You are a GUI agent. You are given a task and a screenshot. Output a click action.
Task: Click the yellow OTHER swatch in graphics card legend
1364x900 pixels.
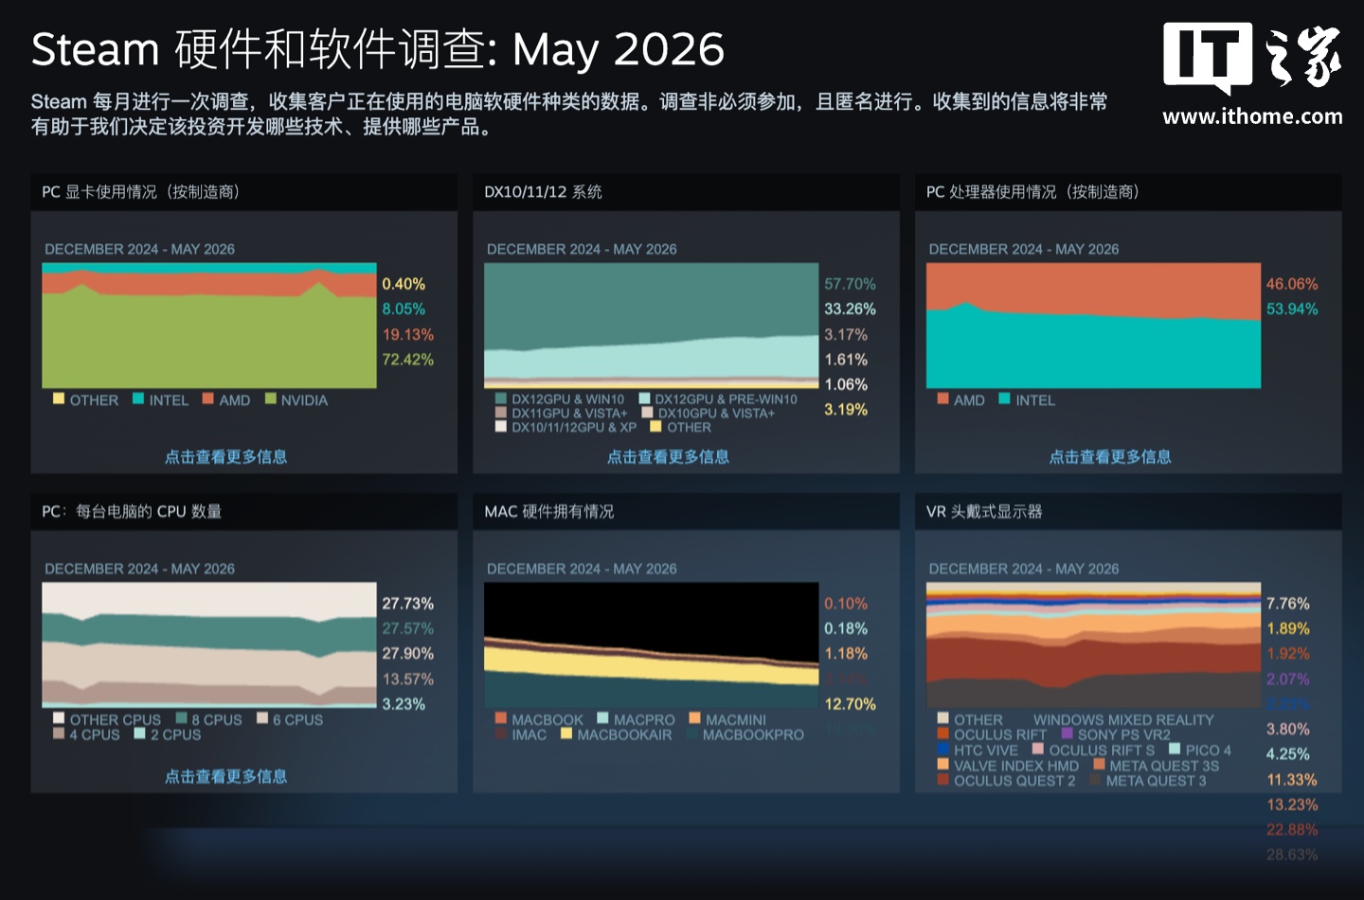tap(59, 398)
